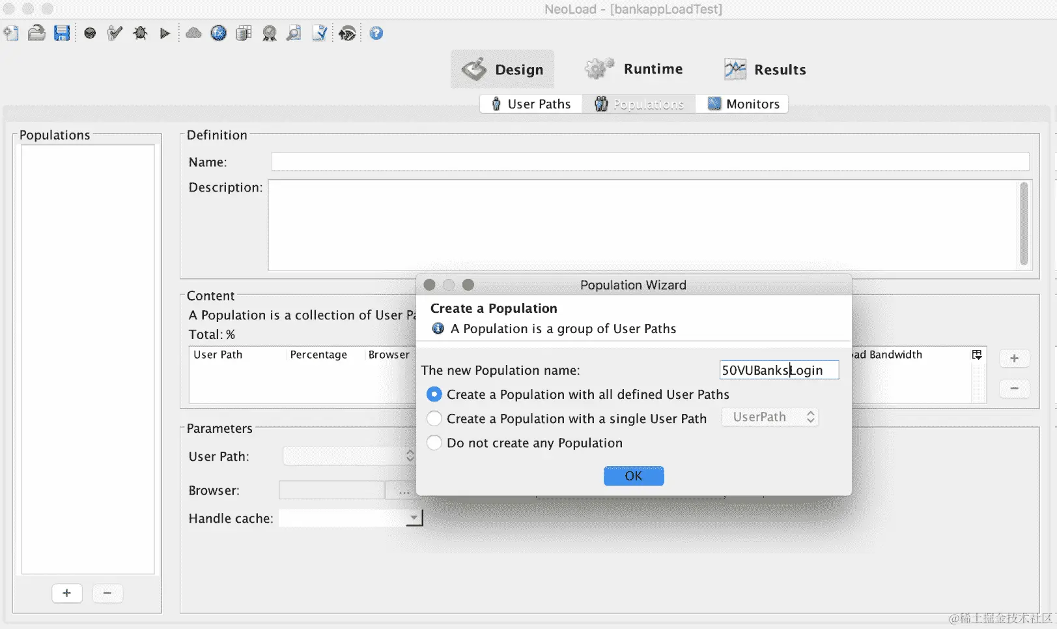Image resolution: width=1057 pixels, height=629 pixels.
Task: Select Create a Population with all defined User Paths
Action: pyautogui.click(x=434, y=394)
